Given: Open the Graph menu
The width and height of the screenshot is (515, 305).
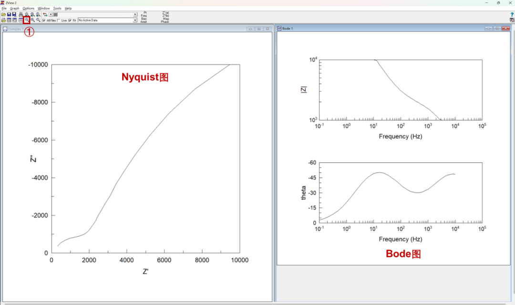Looking at the screenshot, I should point(14,8).
